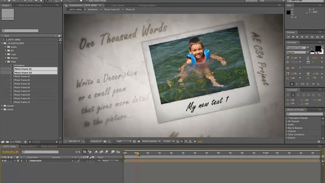Set paragraph alignment to center
The image size is (325, 183).
pos(293,95)
